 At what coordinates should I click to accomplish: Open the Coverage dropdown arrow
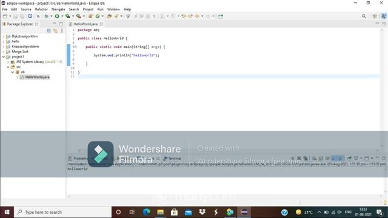73,16
